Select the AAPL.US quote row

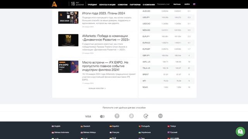[167, 62]
